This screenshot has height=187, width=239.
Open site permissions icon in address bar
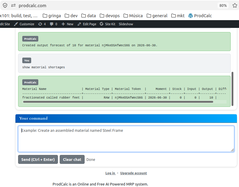(13, 5)
